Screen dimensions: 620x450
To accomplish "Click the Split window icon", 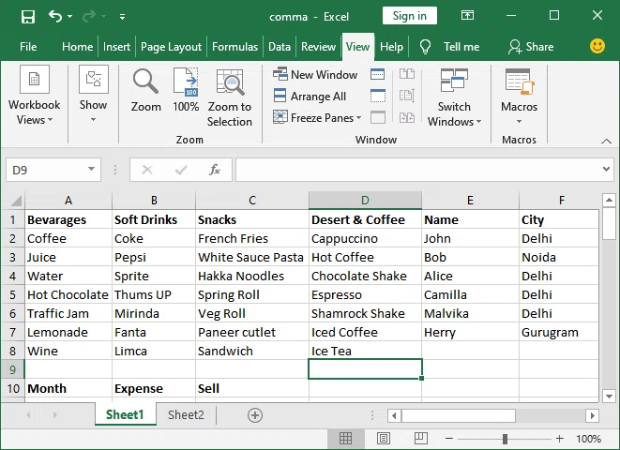I will click(378, 74).
